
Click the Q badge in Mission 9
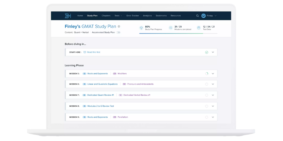click(84, 117)
